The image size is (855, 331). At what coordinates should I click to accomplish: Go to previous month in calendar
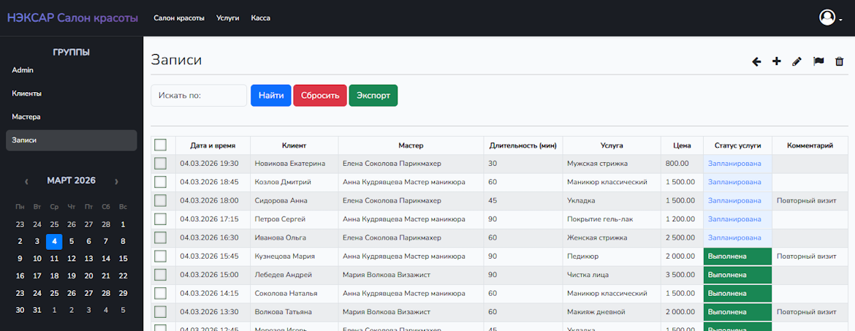click(27, 181)
